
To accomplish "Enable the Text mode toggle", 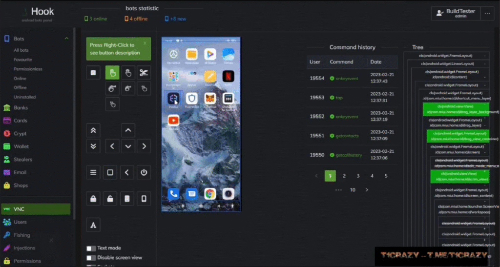I will (x=91, y=248).
